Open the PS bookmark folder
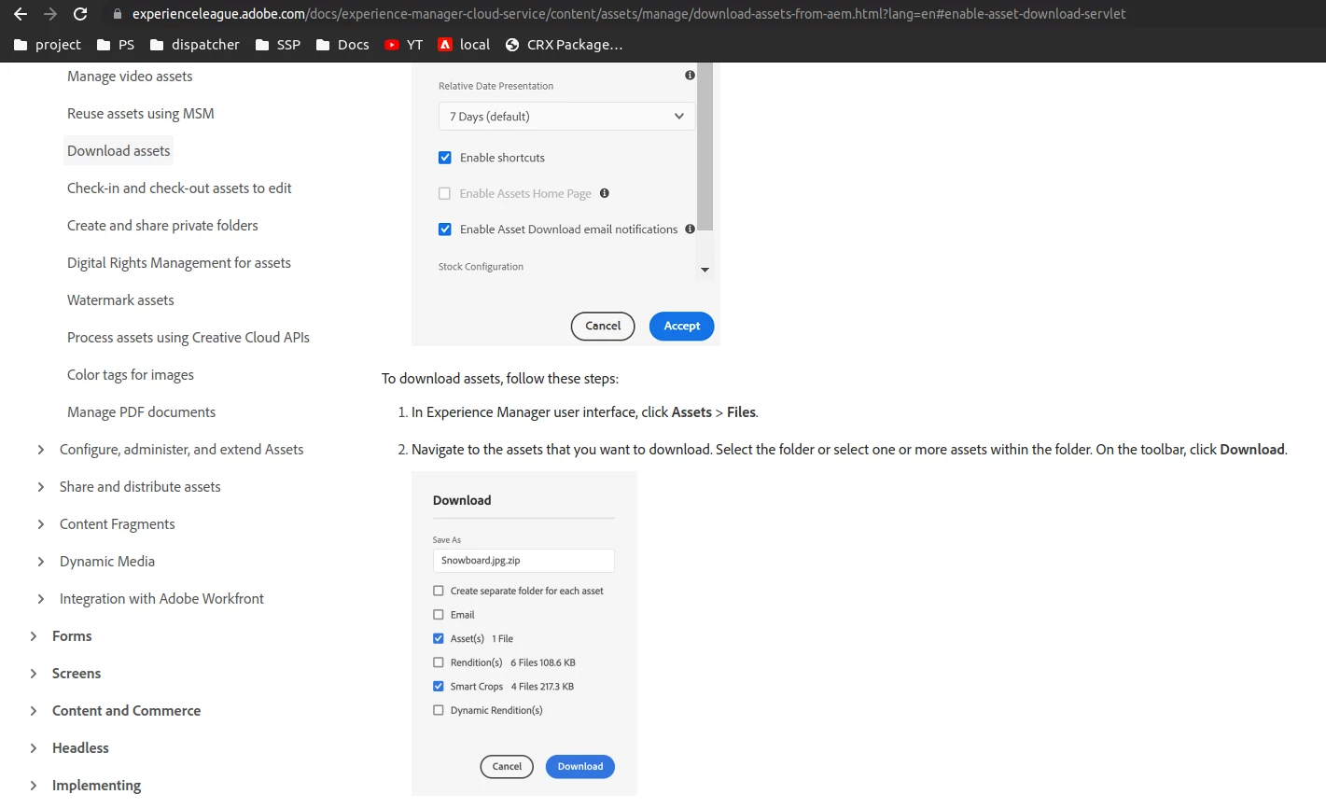 click(116, 45)
